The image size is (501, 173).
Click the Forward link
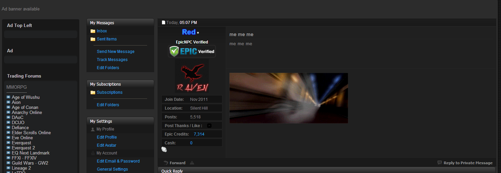click(x=178, y=163)
